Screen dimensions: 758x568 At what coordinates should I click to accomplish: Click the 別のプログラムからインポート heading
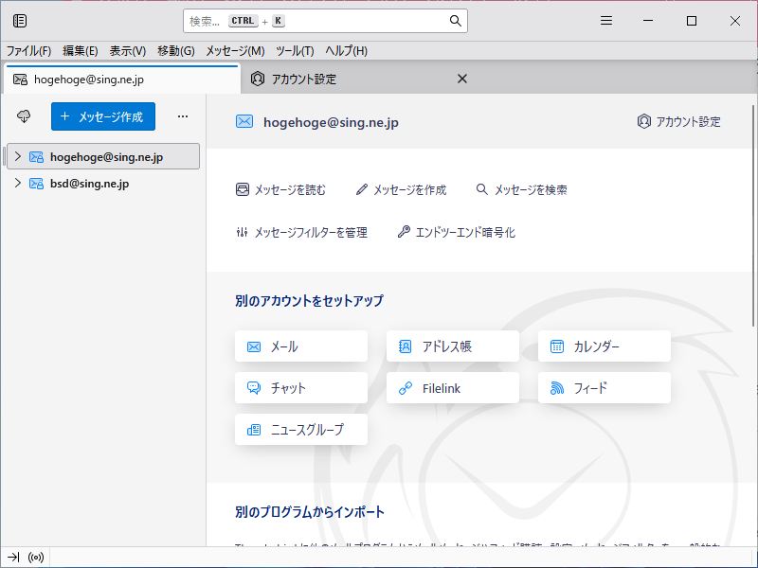[x=310, y=512]
